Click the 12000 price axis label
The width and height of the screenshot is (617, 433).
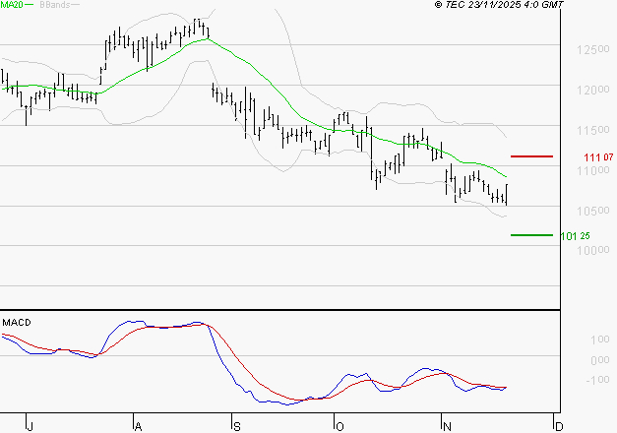(593, 91)
